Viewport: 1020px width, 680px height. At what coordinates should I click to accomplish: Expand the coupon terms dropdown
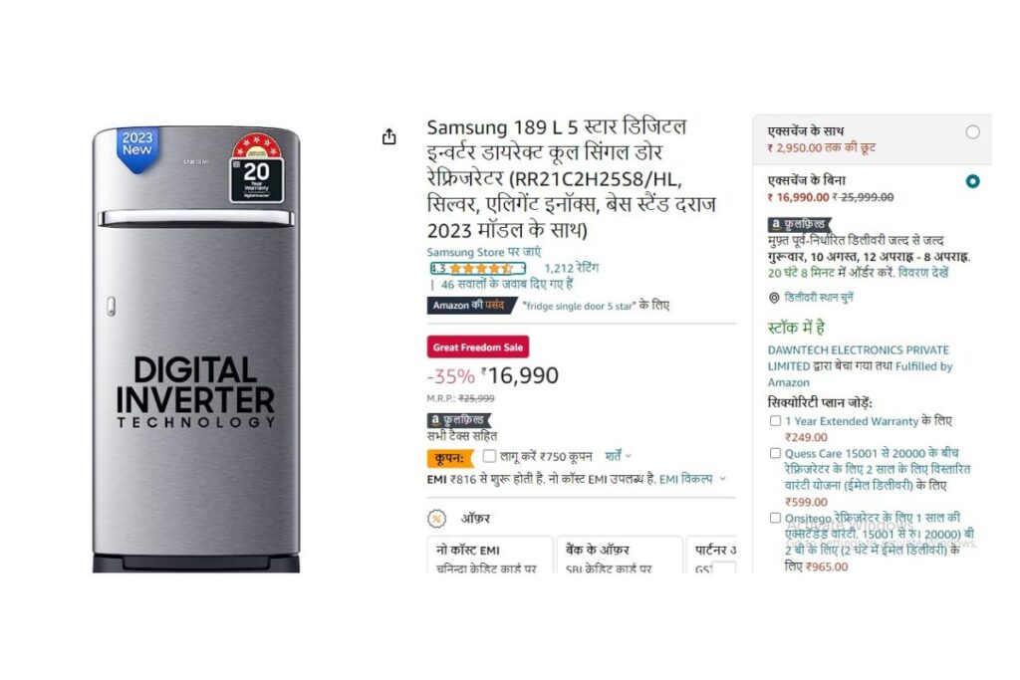click(x=618, y=456)
